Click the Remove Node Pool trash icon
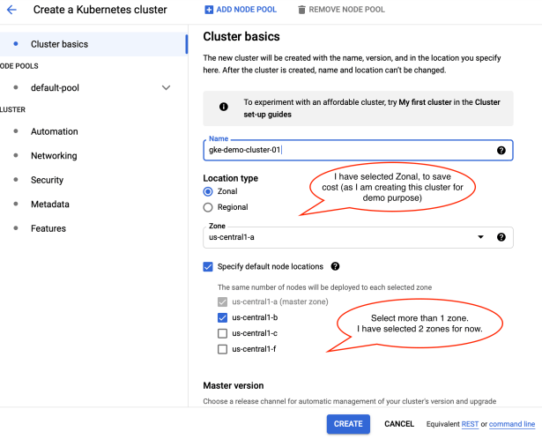This screenshot has height=439, width=542. click(x=302, y=10)
